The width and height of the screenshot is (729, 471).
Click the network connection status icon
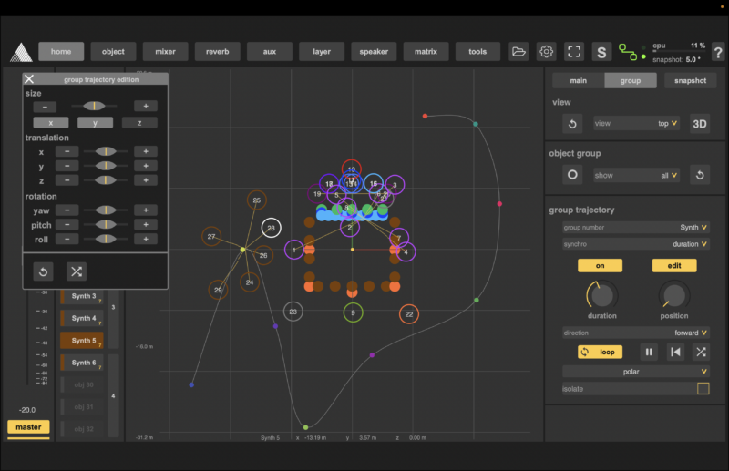pyautogui.click(x=628, y=52)
